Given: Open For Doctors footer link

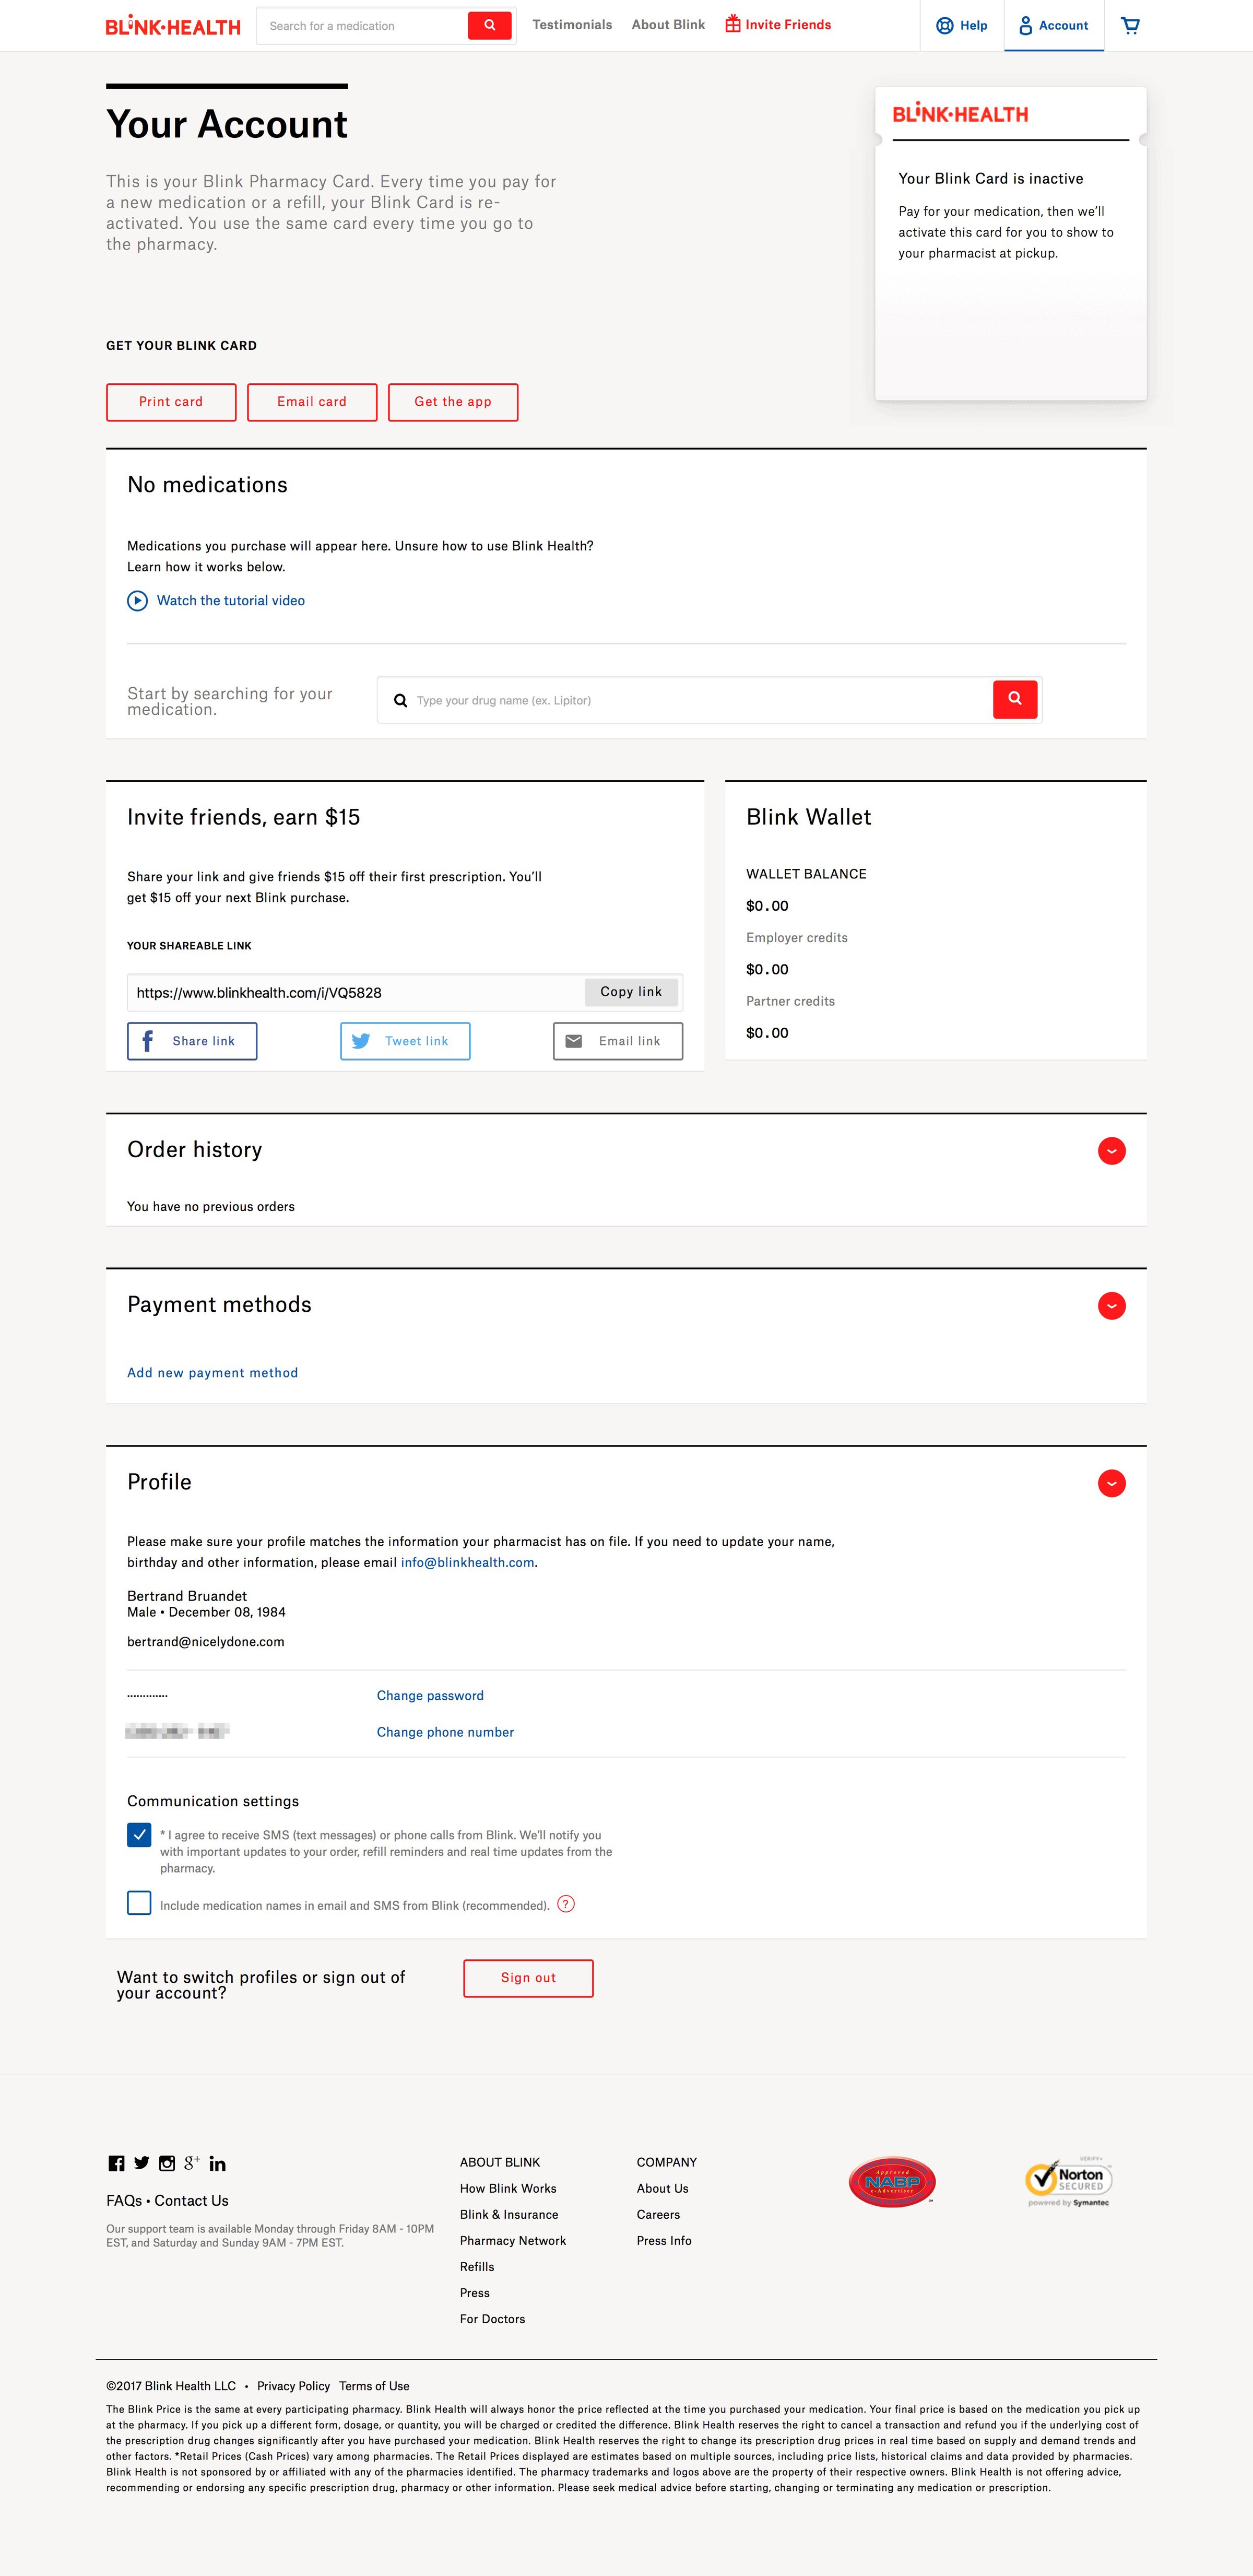Looking at the screenshot, I should click(492, 2318).
